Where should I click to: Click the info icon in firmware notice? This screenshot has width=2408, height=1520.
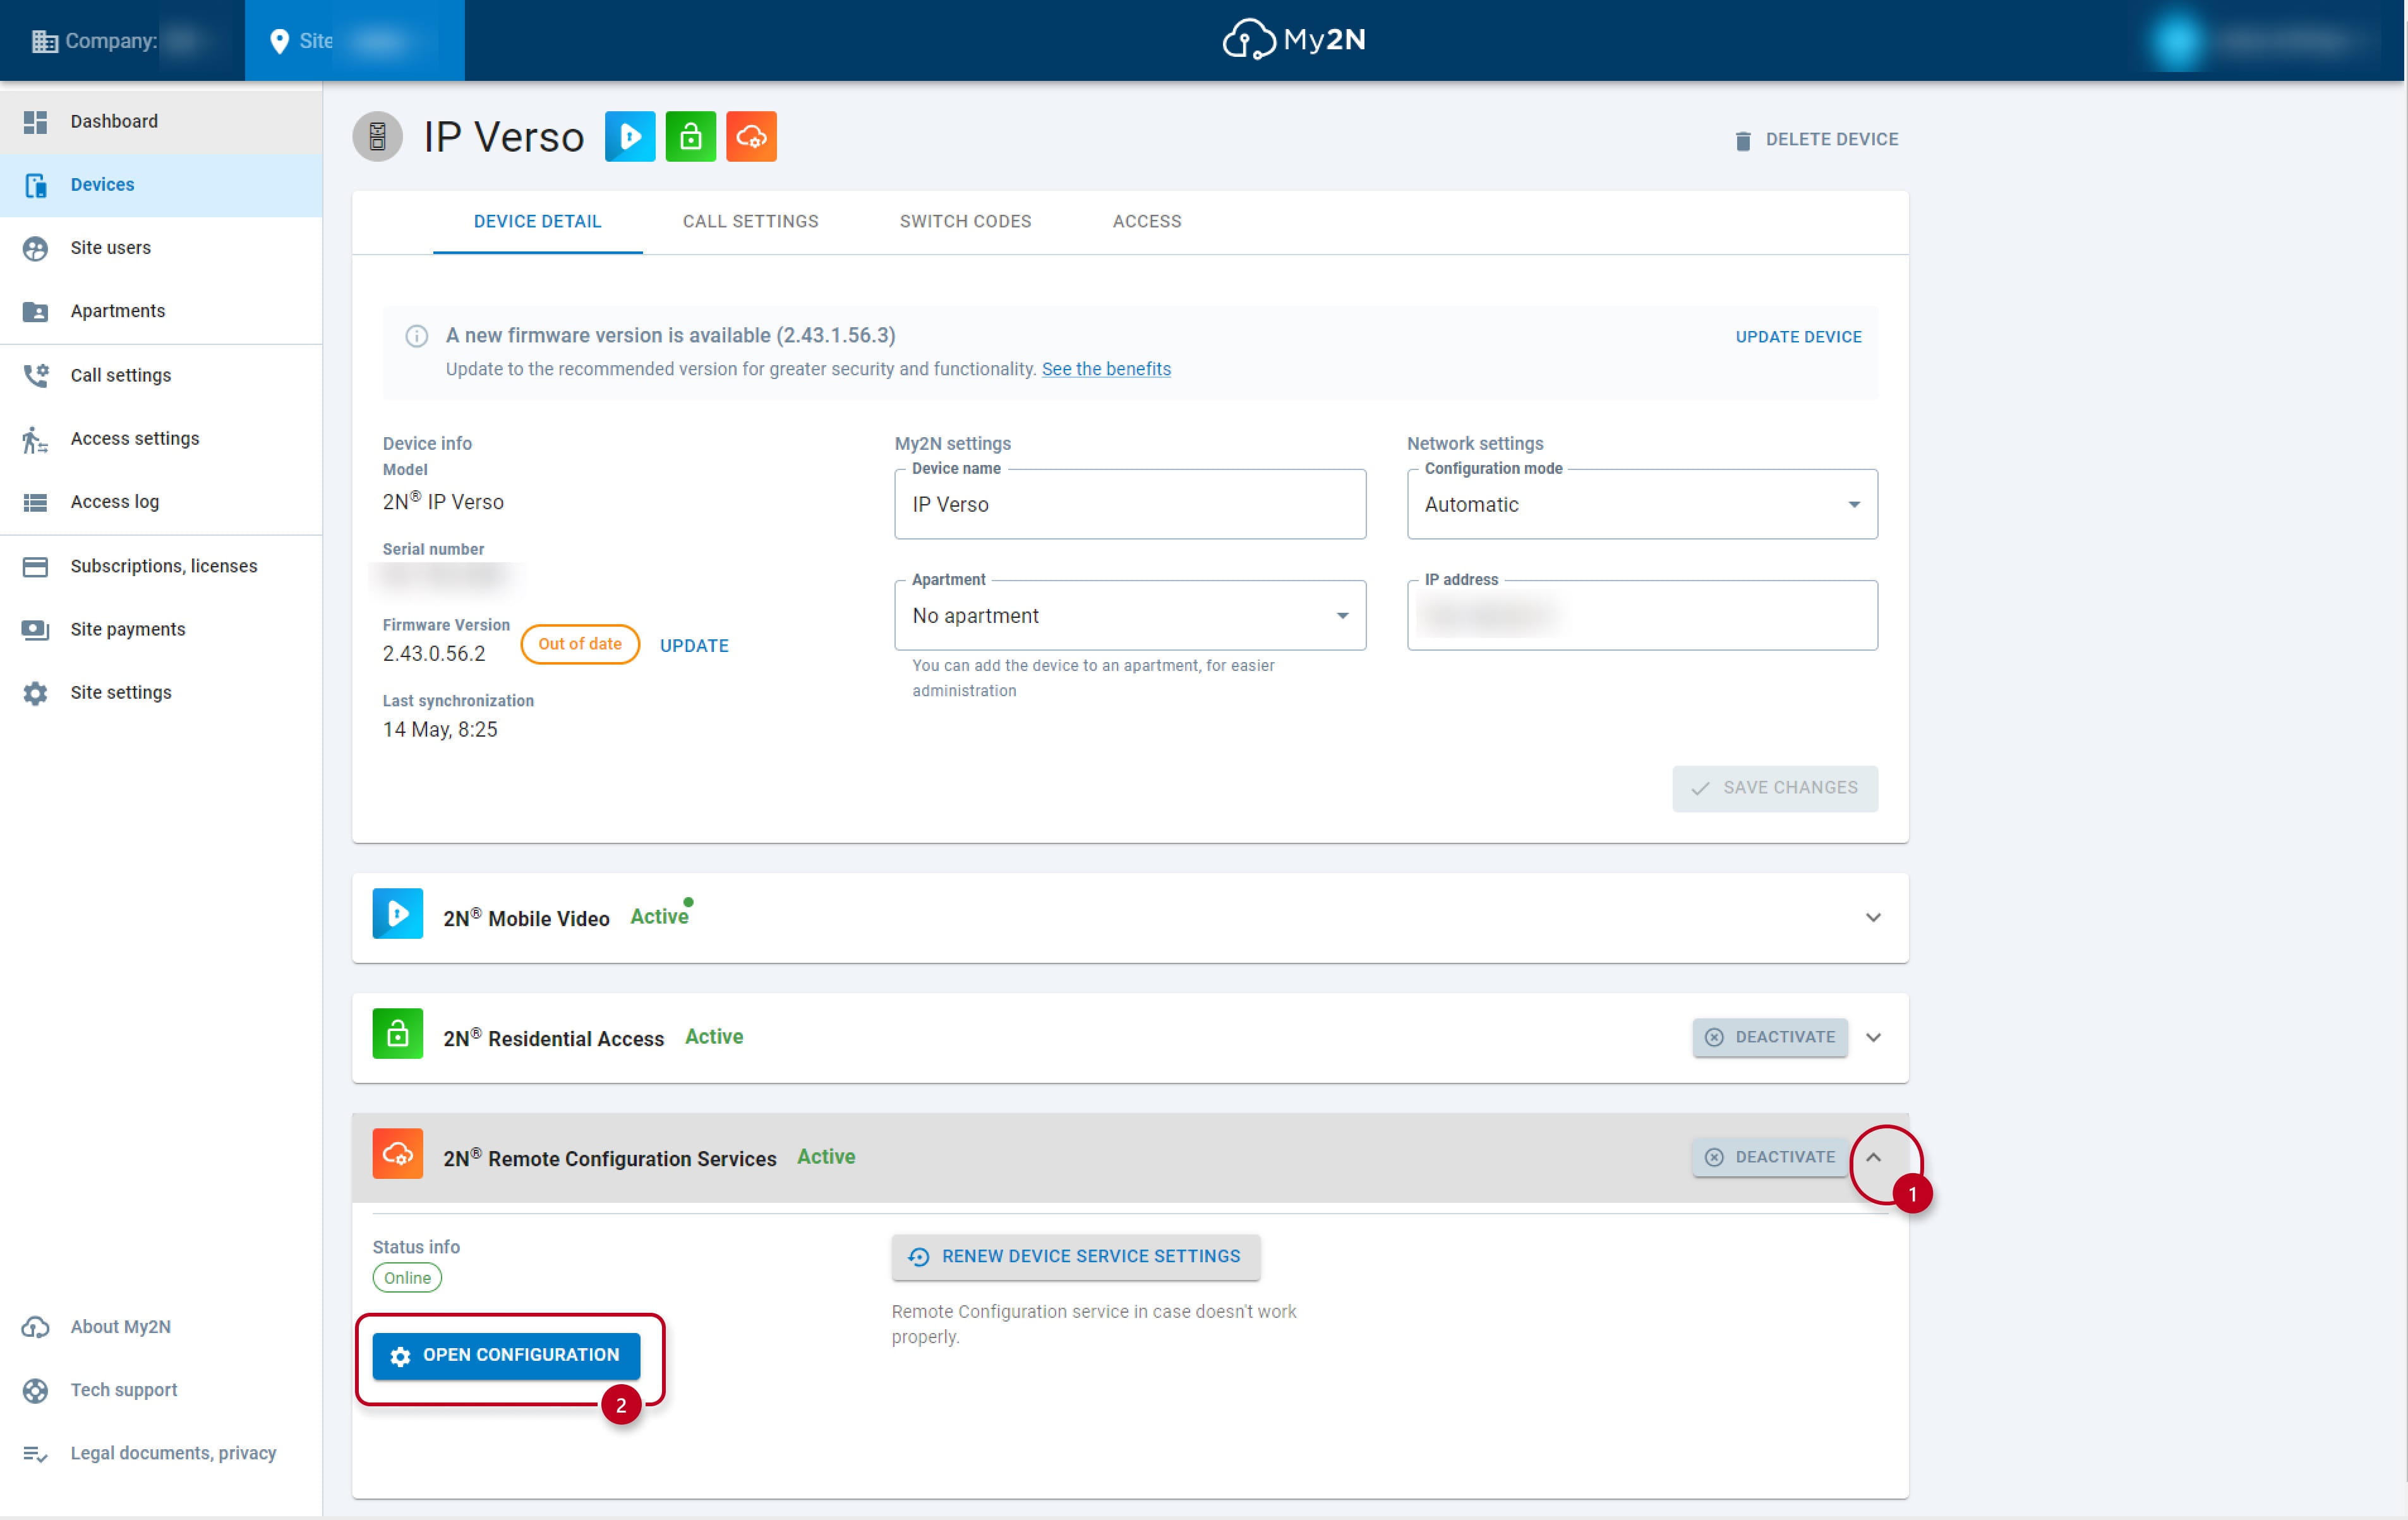pos(416,336)
